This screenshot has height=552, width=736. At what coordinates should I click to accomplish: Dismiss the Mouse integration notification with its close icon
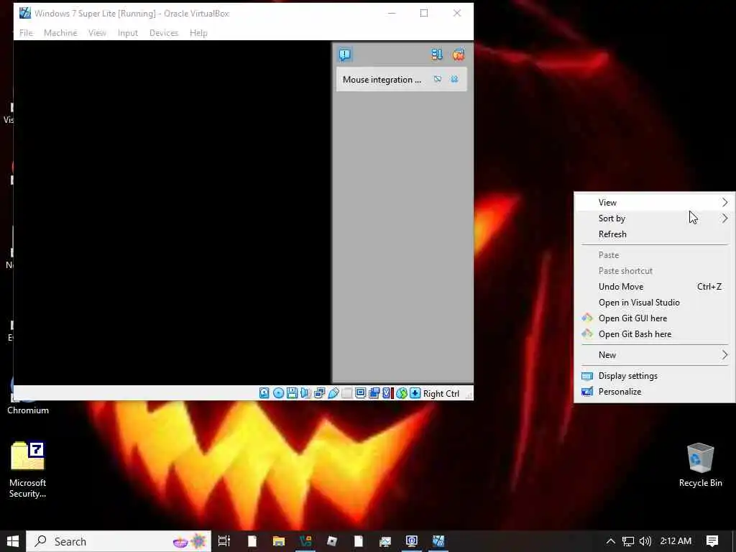coord(454,79)
